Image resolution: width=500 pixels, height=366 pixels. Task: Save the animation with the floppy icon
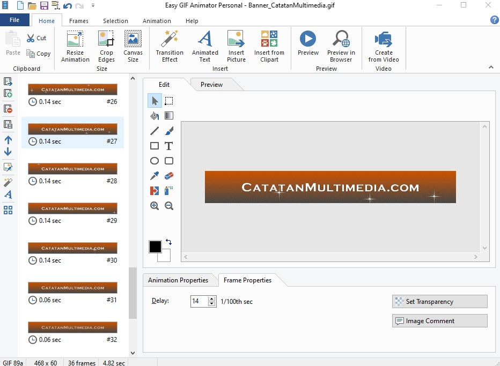tap(44, 5)
